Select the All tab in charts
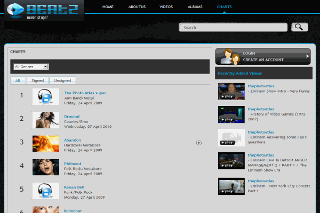This screenshot has height=213, width=320. point(18,80)
